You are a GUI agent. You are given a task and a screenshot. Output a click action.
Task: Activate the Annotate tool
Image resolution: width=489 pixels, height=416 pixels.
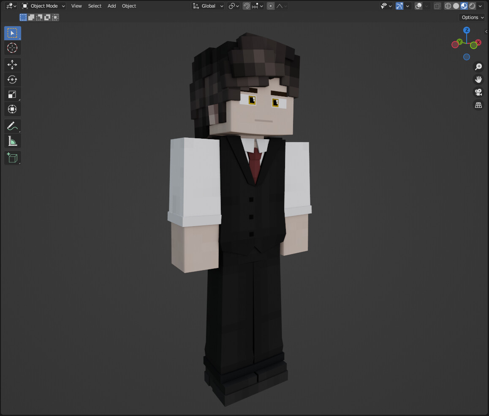[12, 126]
